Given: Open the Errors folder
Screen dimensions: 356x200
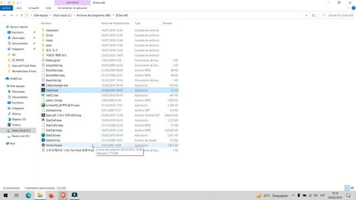Looking at the screenshot, I should pyautogui.click(x=50, y=35).
